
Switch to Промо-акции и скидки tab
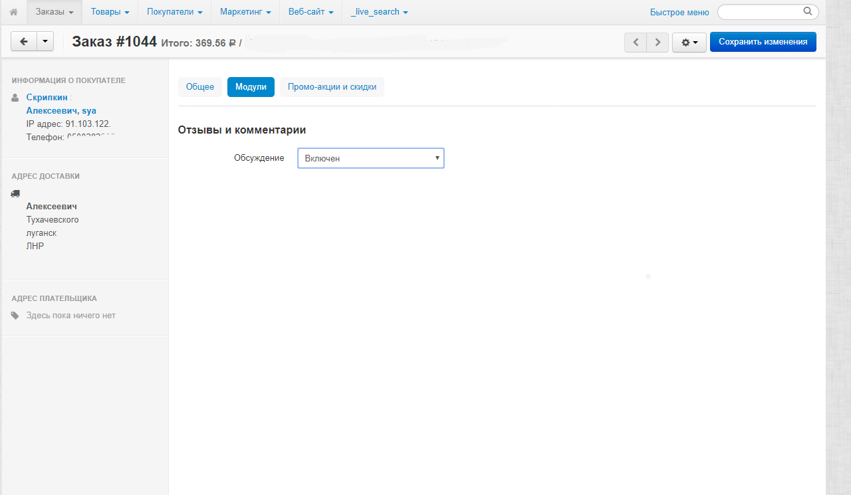[x=332, y=87]
